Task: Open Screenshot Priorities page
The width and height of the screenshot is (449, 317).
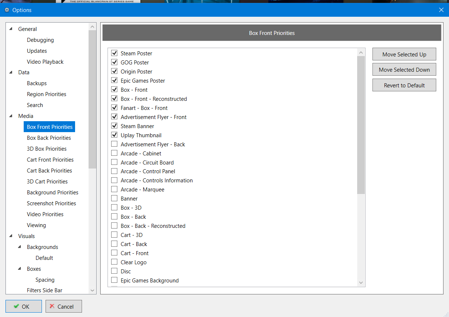Action: [x=51, y=203]
